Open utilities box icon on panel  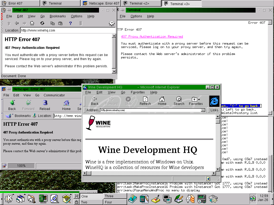pos(66,199)
